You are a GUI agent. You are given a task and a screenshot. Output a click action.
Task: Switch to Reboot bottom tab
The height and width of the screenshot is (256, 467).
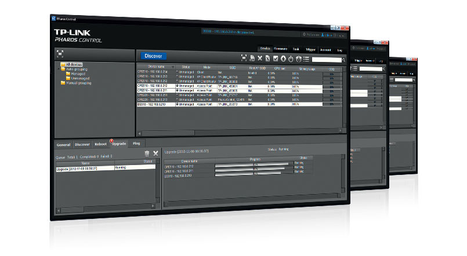(x=101, y=144)
